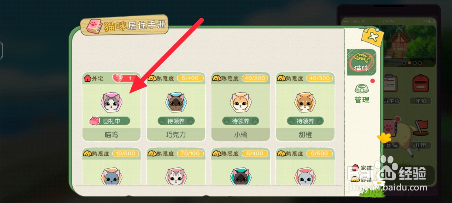Select the 小橘 cat avatar
The height and width of the screenshot is (203, 452).
tap(240, 102)
